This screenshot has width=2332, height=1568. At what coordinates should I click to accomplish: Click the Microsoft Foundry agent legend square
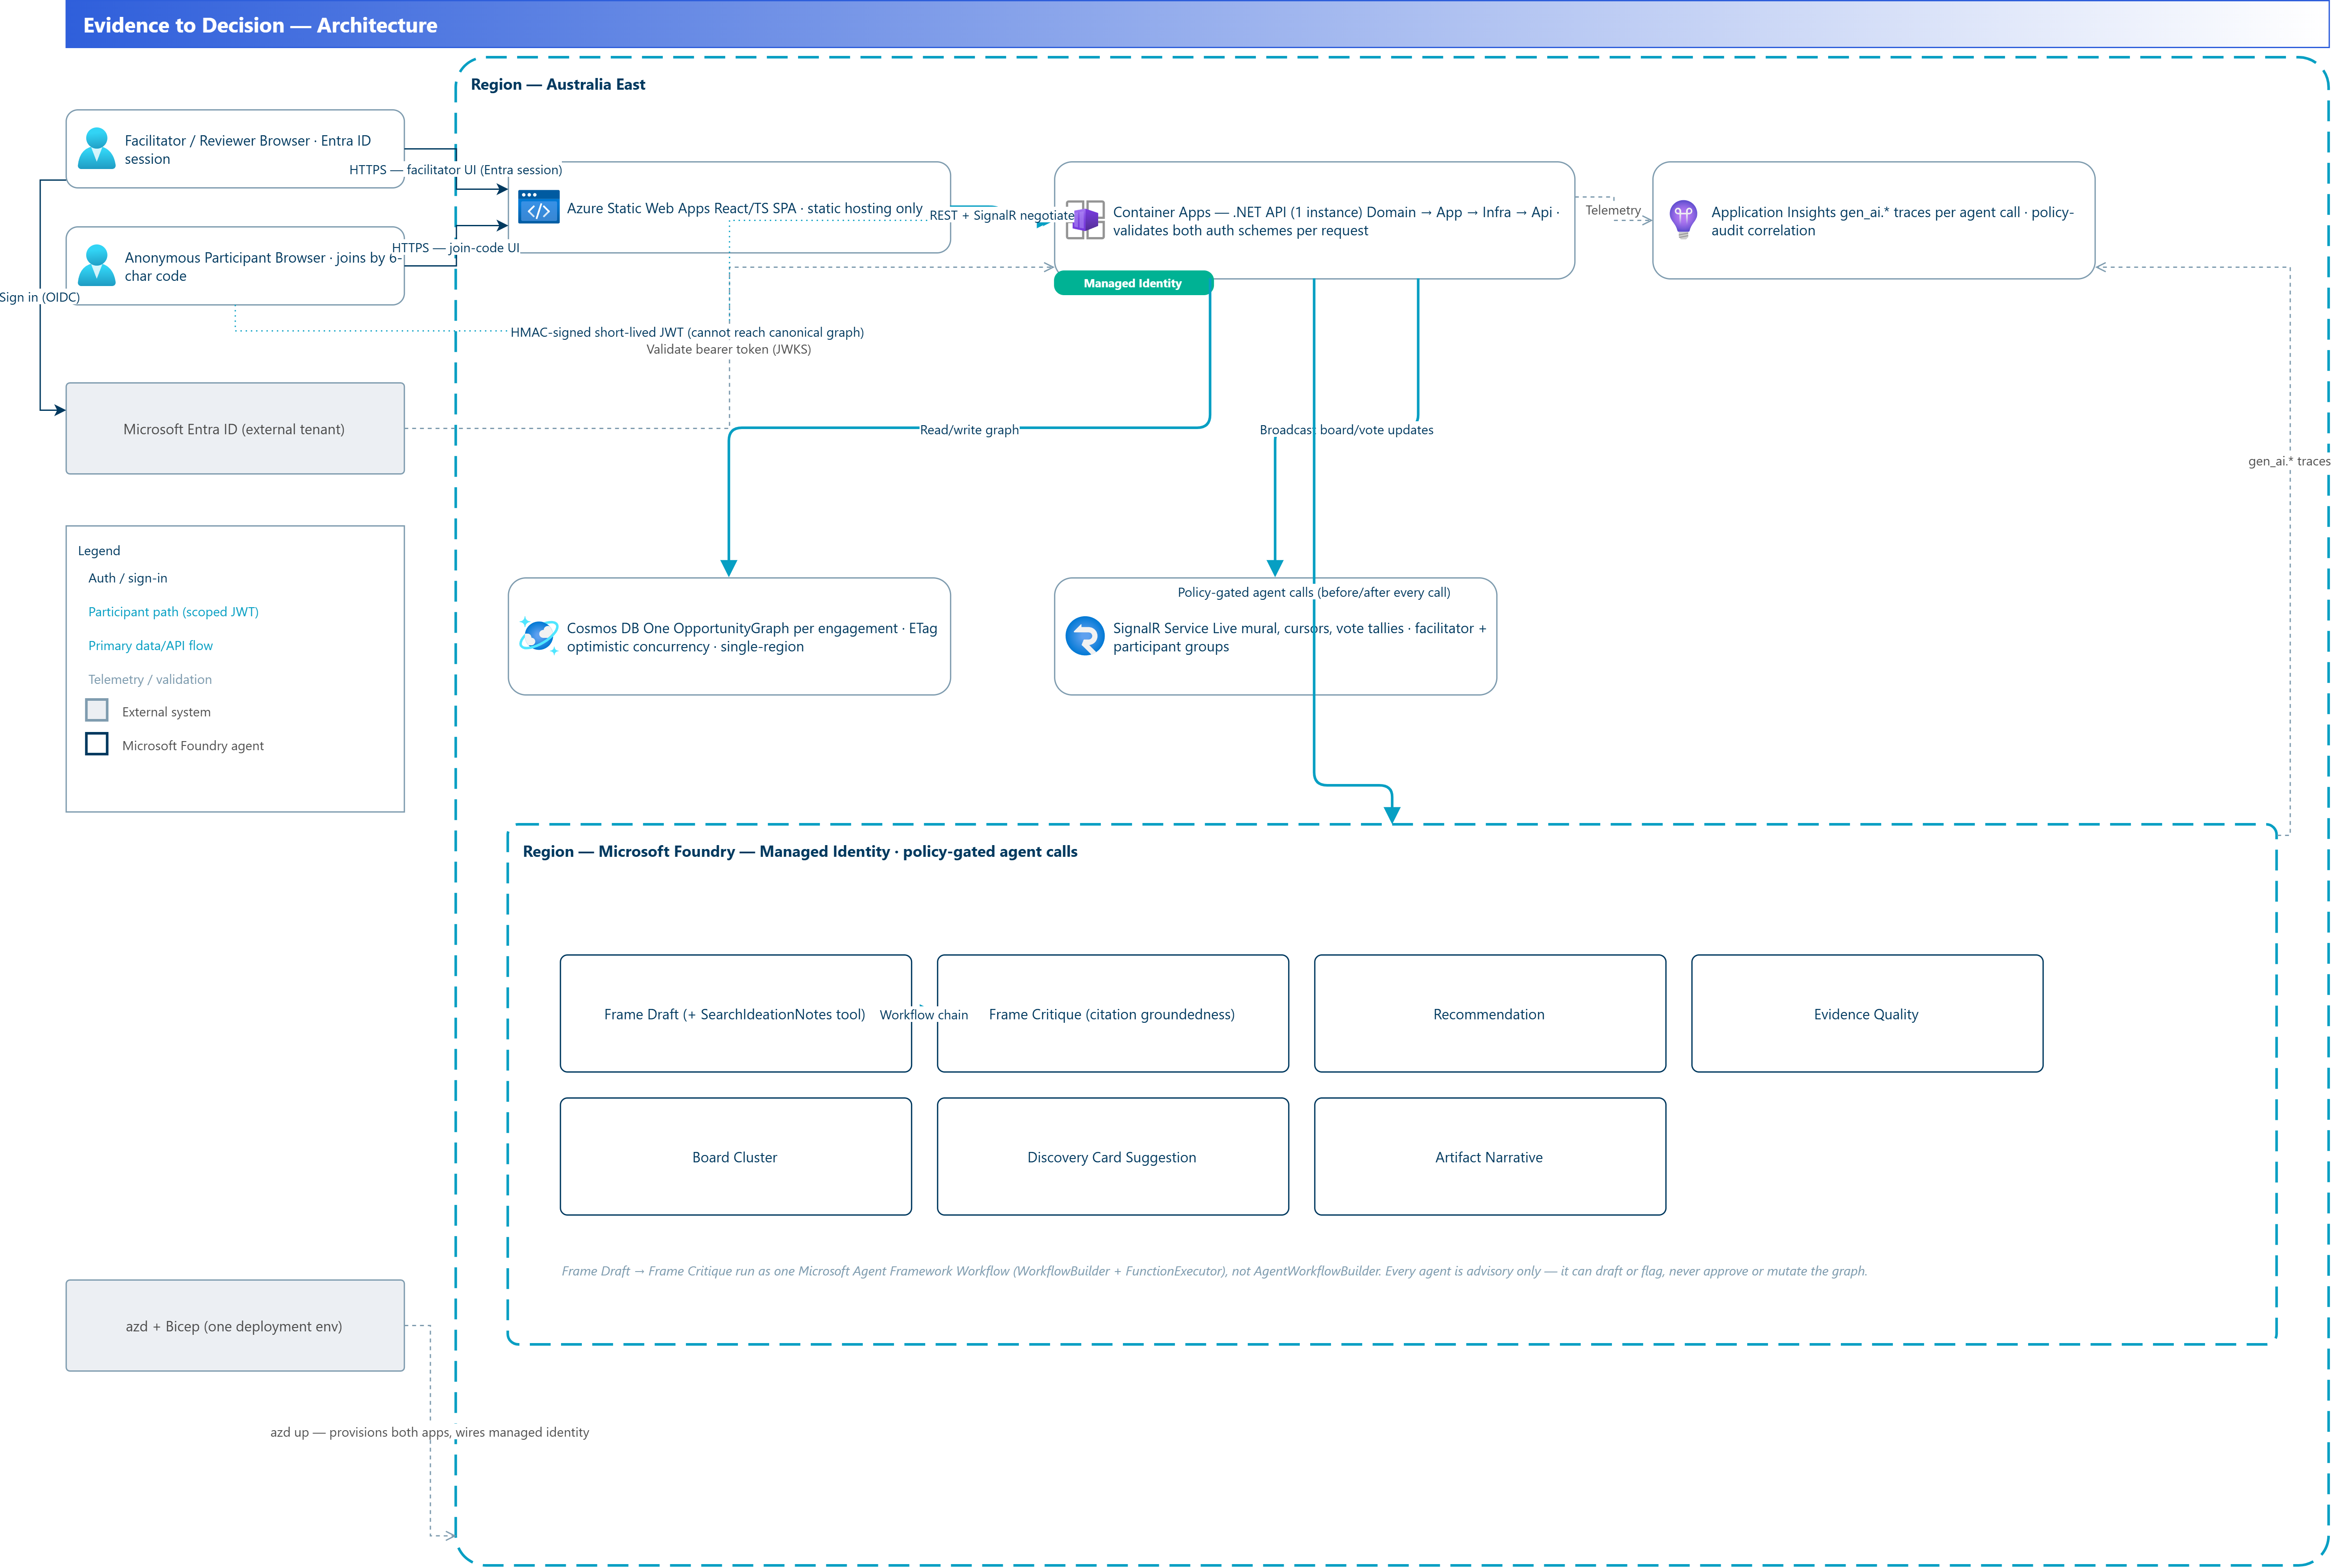pyautogui.click(x=97, y=744)
